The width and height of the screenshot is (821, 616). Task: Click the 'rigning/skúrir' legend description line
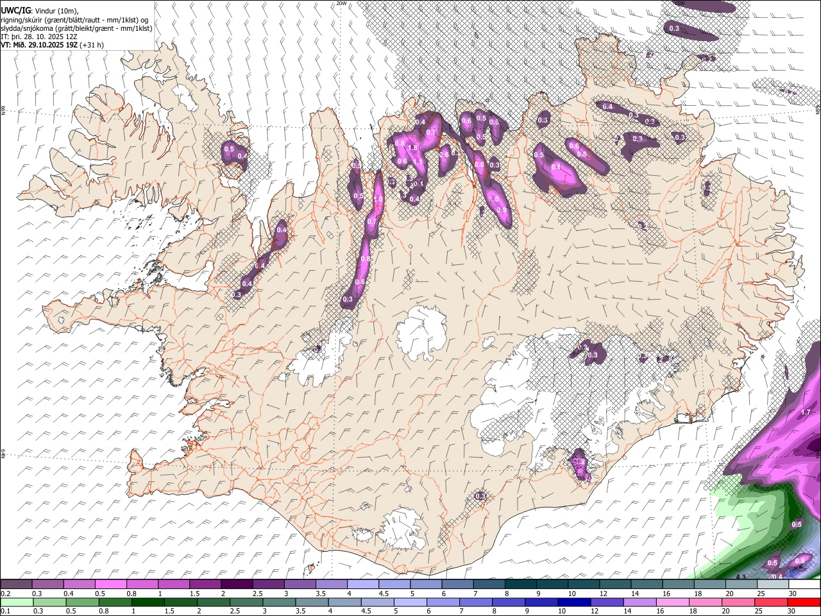[74, 20]
